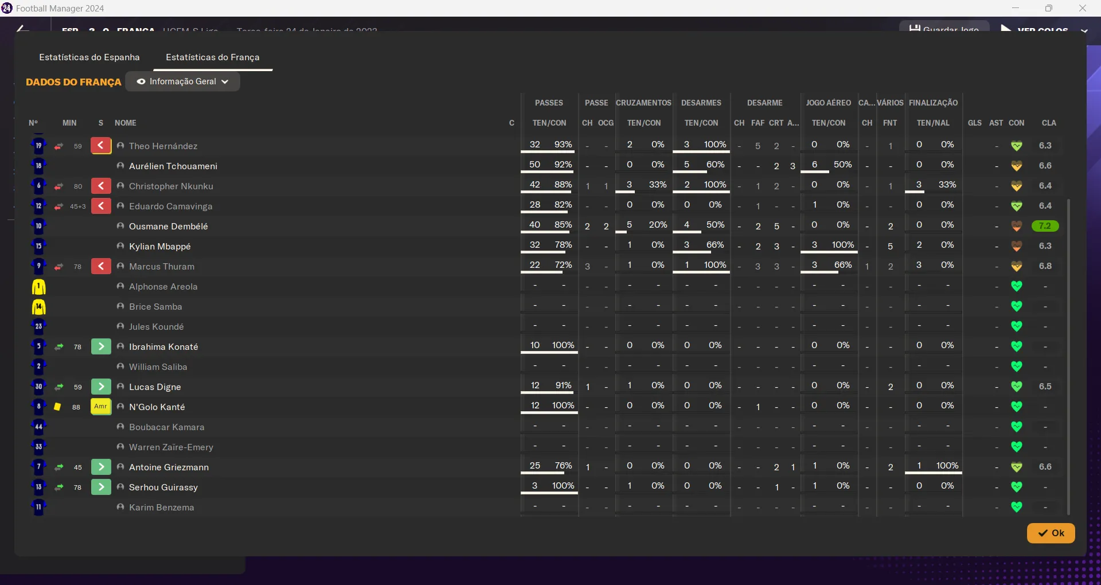Click Ousmane Dembélé condition heart icon
The height and width of the screenshot is (585, 1101).
[x=1017, y=226]
